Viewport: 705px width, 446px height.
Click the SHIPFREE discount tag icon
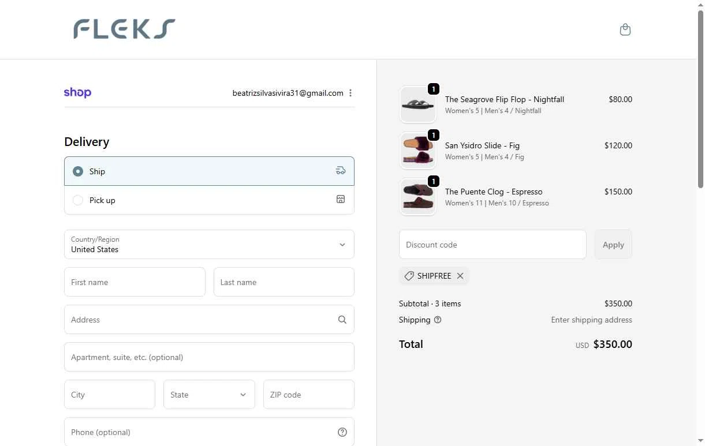pyautogui.click(x=409, y=276)
